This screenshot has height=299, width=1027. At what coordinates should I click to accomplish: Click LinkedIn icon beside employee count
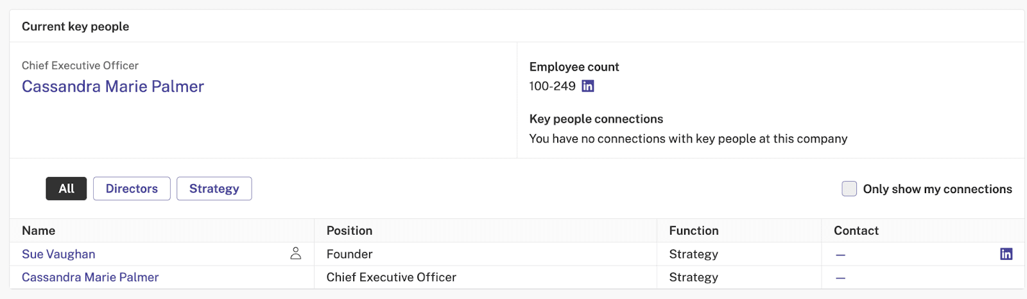point(587,86)
